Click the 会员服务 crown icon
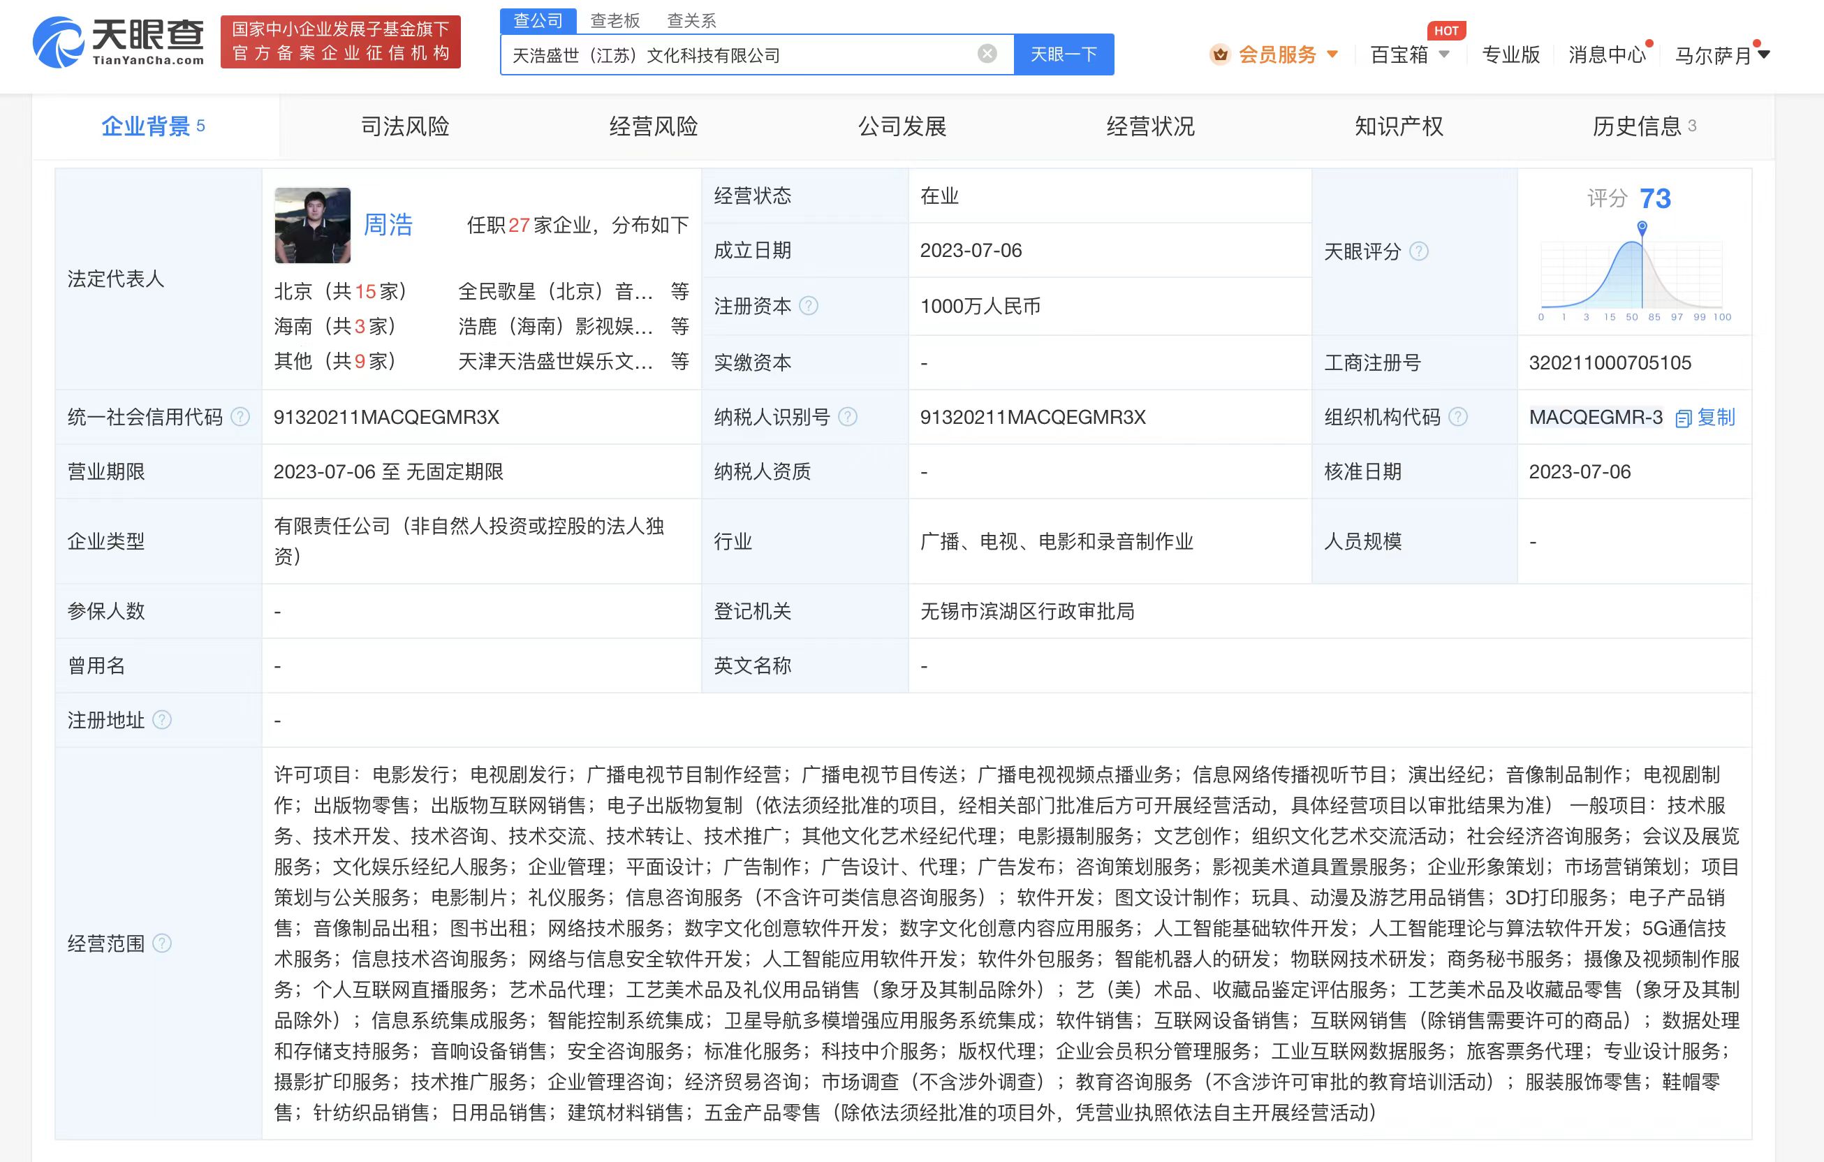Image resolution: width=1824 pixels, height=1162 pixels. 1219,54
